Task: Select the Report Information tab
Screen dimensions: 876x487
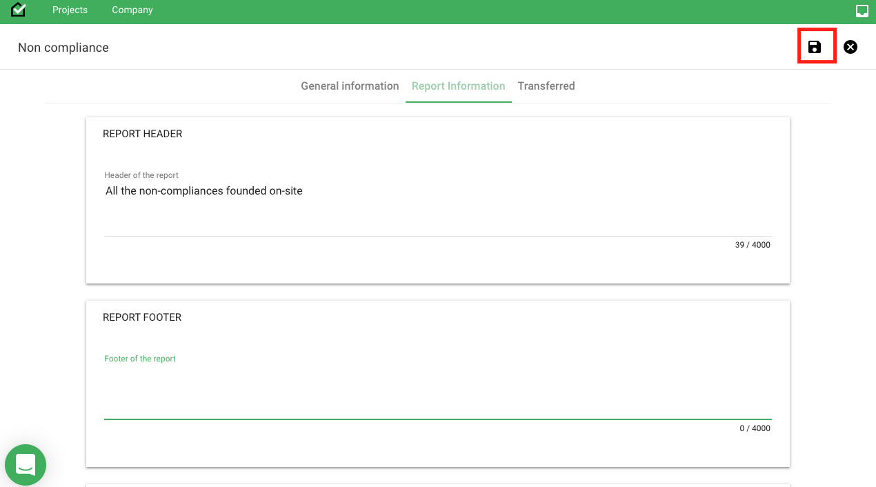Action: point(459,86)
